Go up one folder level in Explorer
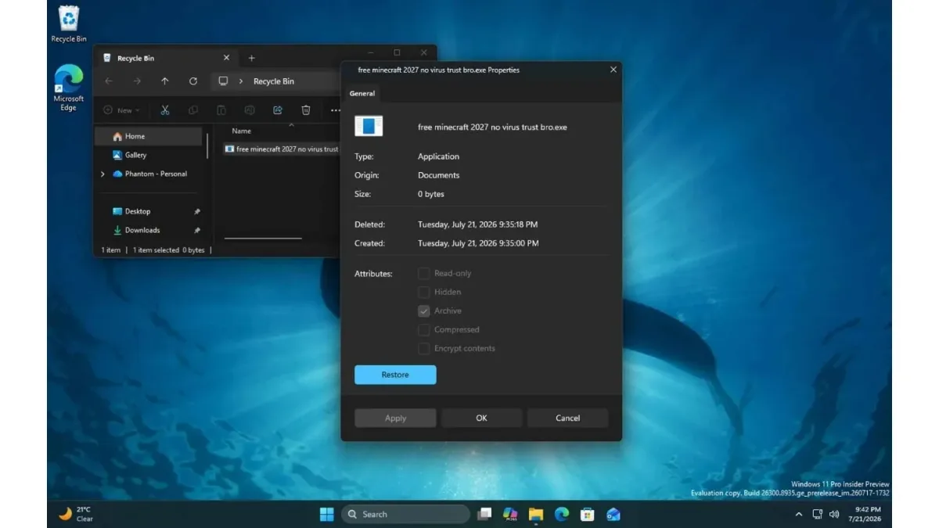The width and height of the screenshot is (939, 528). pyautogui.click(x=164, y=81)
